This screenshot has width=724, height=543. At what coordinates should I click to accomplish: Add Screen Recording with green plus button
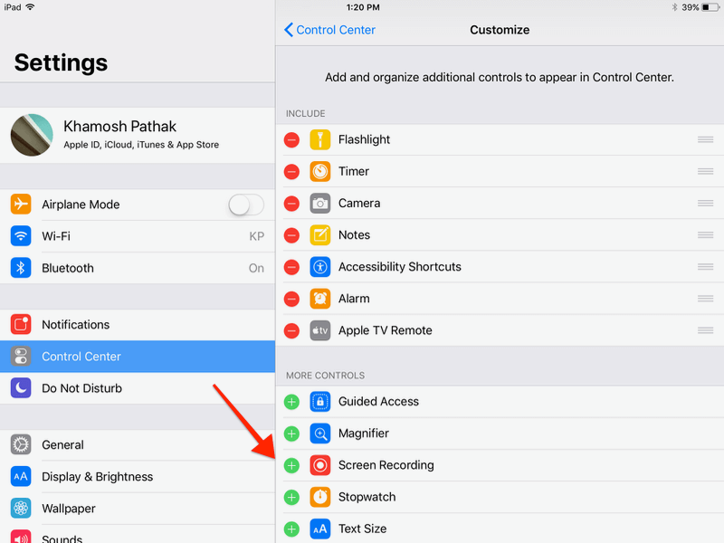[291, 465]
